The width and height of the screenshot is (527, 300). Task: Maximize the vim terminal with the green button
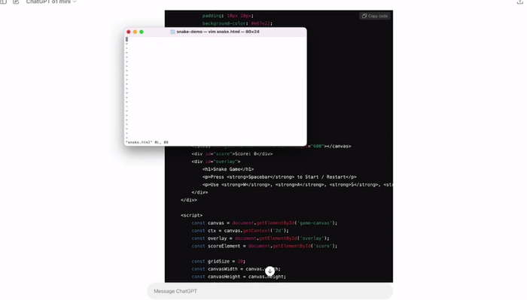pos(142,32)
